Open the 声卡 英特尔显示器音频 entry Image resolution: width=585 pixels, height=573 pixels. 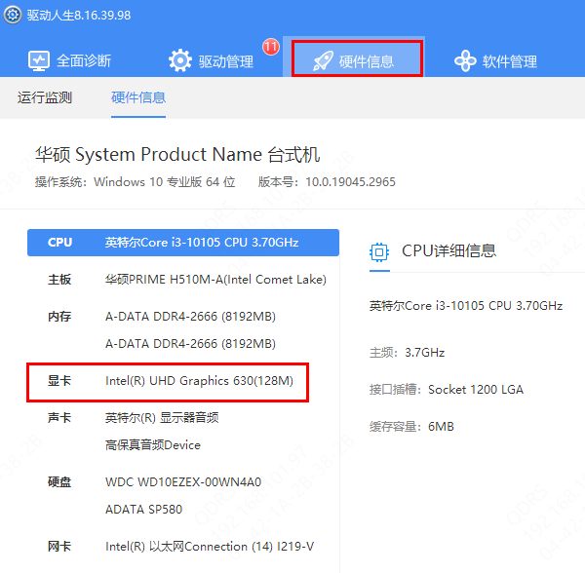(x=162, y=418)
